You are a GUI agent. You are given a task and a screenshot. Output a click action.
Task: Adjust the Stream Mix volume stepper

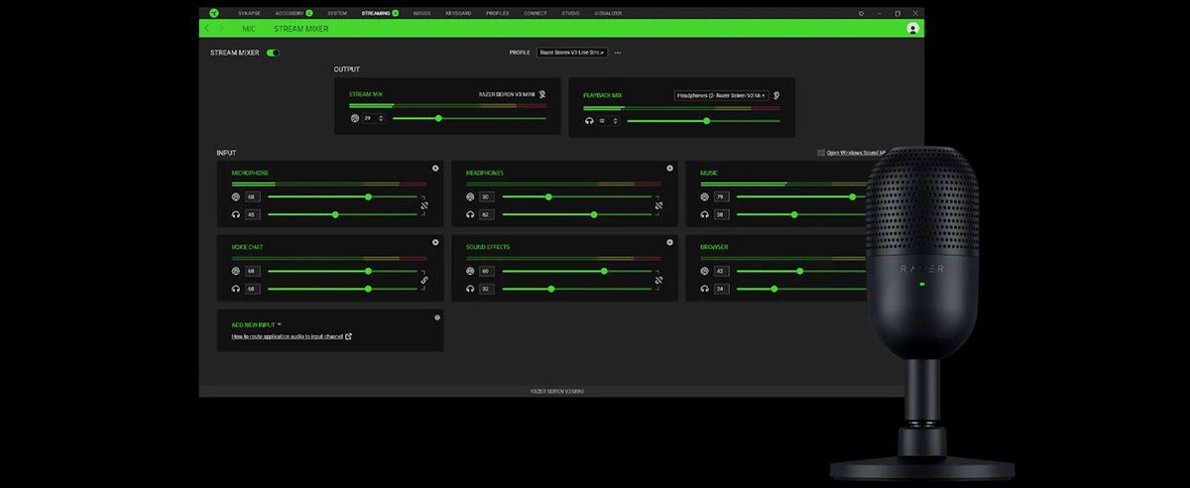click(x=380, y=118)
